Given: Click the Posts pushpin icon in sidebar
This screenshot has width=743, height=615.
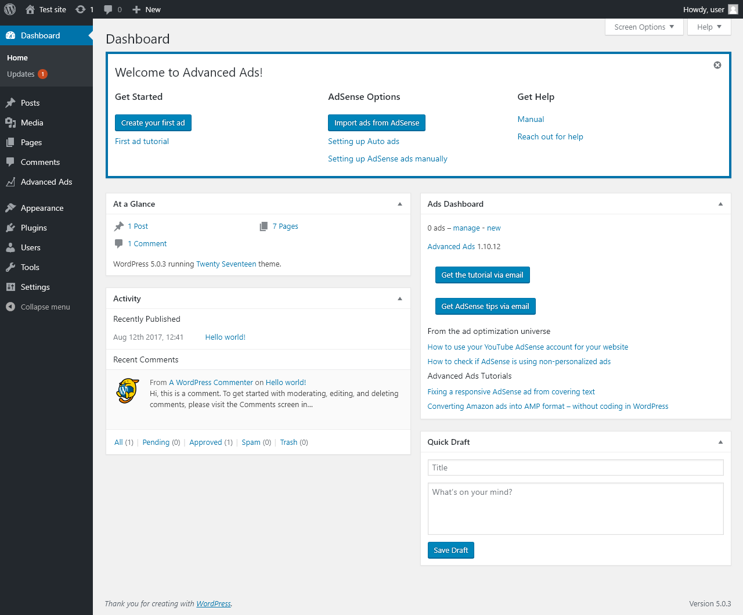Looking at the screenshot, I should pyautogui.click(x=10, y=103).
